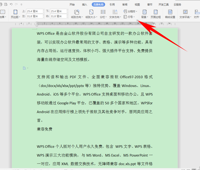Open the 背景 background tool

[x=144, y=14]
